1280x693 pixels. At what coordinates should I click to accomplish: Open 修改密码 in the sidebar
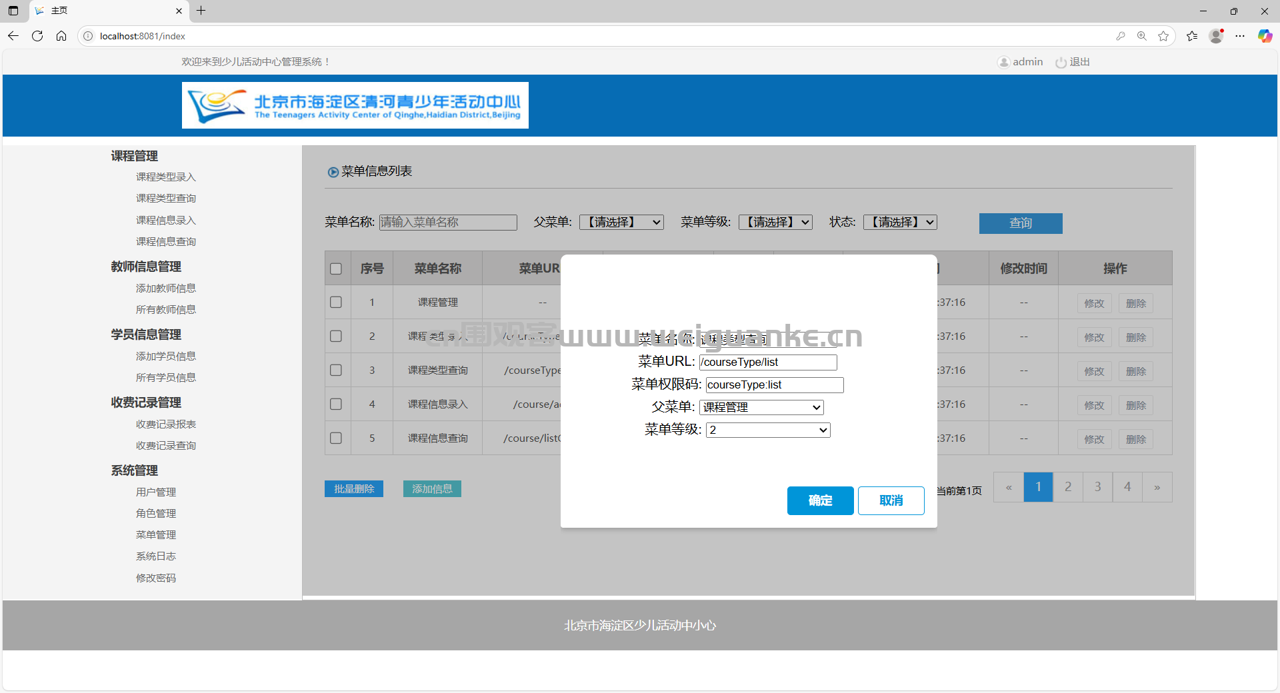tap(156, 578)
